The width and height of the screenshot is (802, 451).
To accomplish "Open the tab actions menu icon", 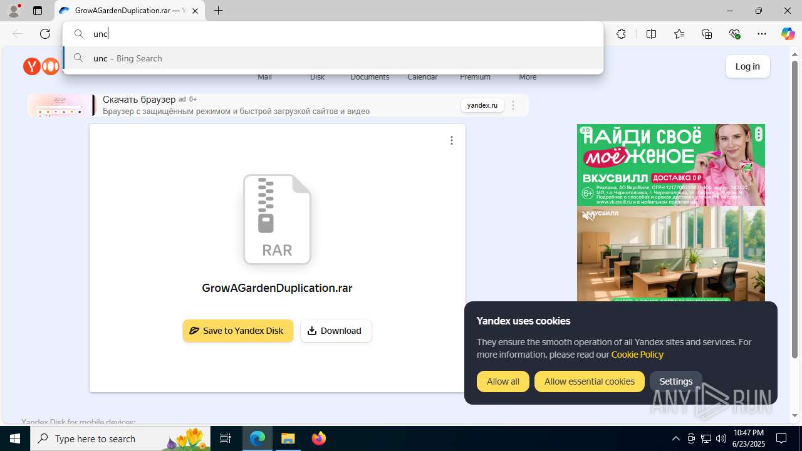I will [x=38, y=11].
